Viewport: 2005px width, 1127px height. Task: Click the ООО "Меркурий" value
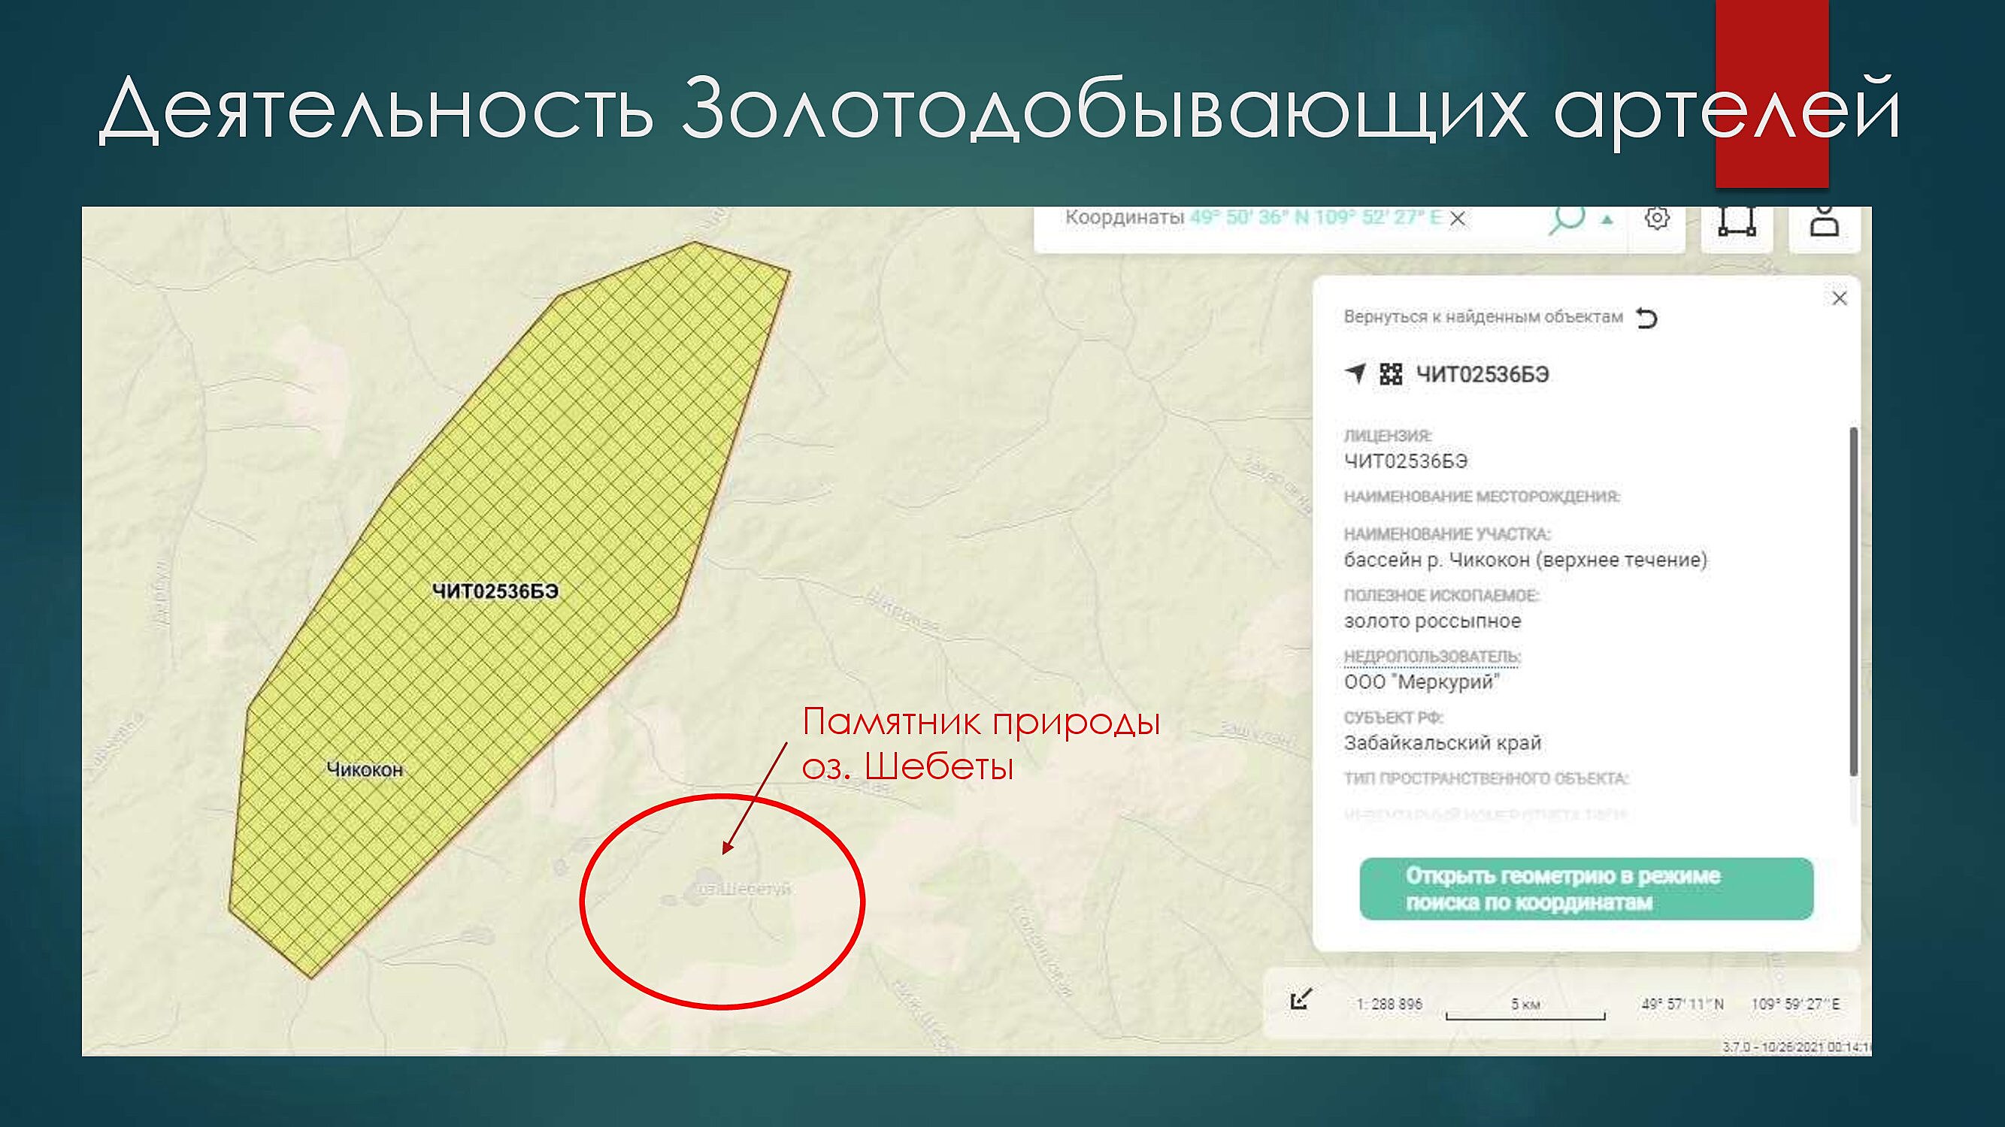point(1422,682)
